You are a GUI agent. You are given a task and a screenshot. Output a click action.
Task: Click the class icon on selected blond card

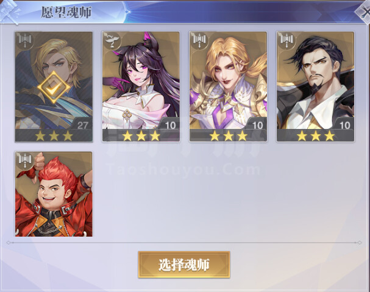click(25, 41)
